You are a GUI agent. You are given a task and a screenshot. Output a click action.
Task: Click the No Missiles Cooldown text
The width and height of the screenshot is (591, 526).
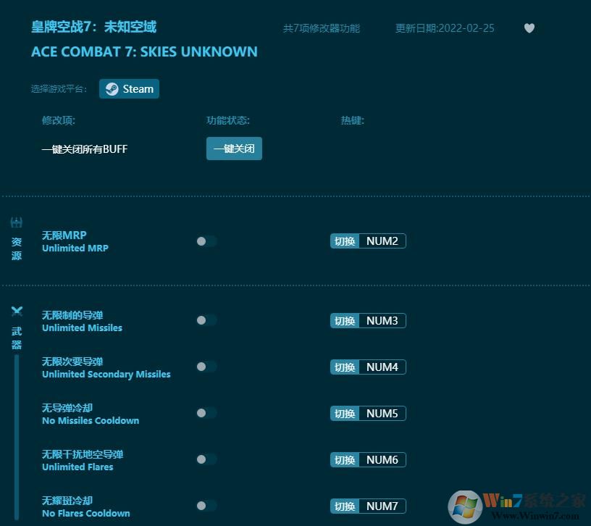coord(91,420)
